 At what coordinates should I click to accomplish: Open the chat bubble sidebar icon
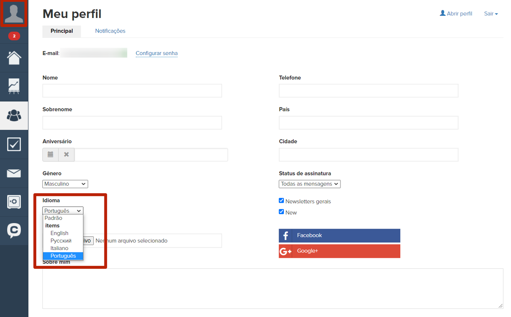tap(14, 230)
